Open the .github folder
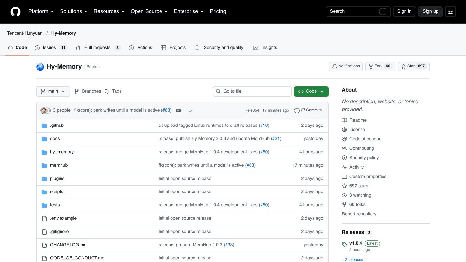466x262 pixels. tap(57, 126)
